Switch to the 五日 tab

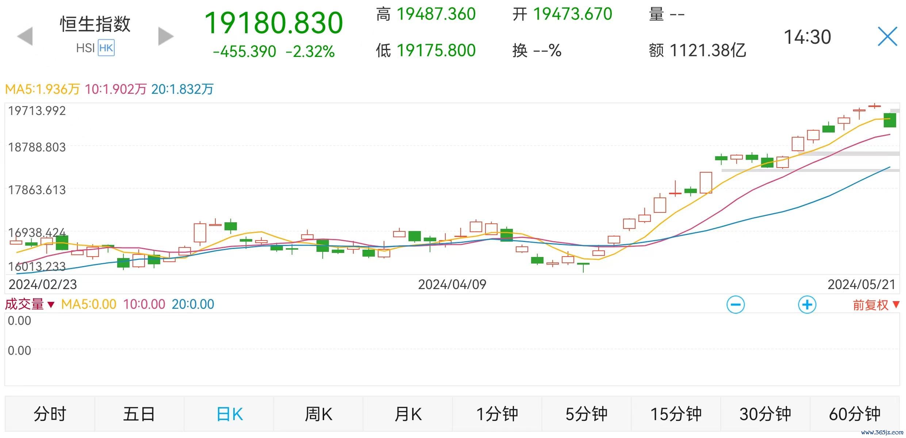click(139, 414)
